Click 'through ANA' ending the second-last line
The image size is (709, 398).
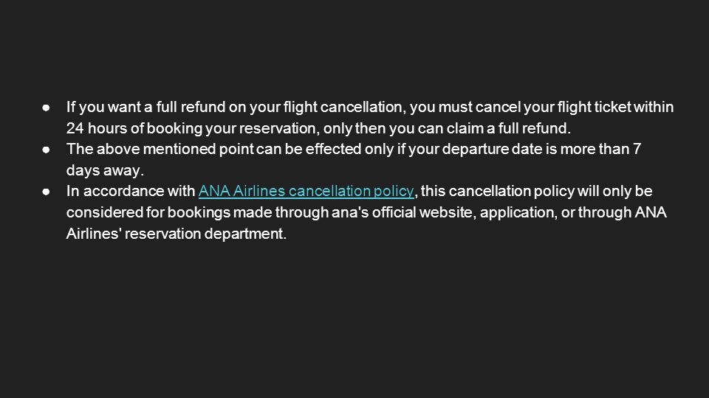[622, 212]
